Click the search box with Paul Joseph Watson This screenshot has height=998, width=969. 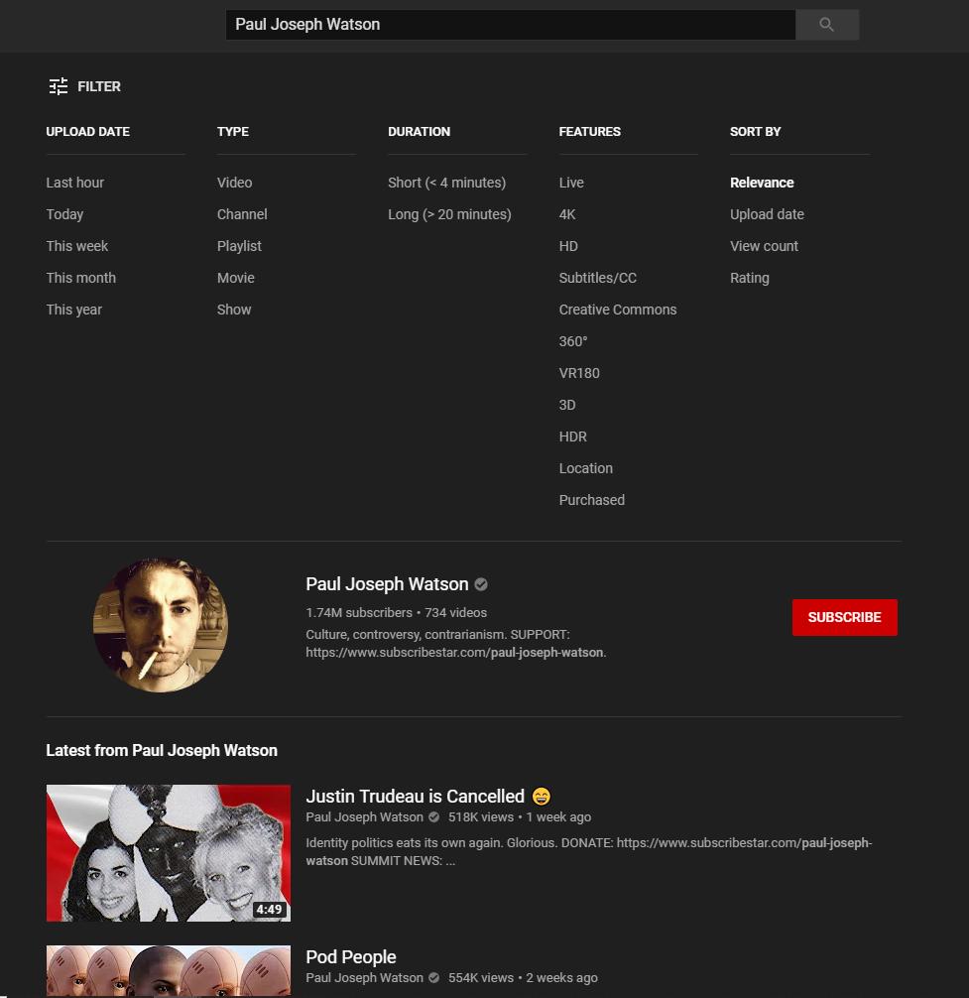tap(510, 25)
